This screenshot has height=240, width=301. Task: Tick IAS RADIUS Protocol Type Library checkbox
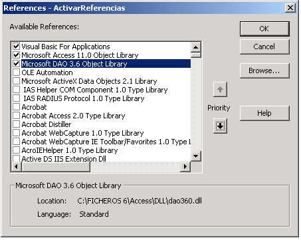(16, 98)
